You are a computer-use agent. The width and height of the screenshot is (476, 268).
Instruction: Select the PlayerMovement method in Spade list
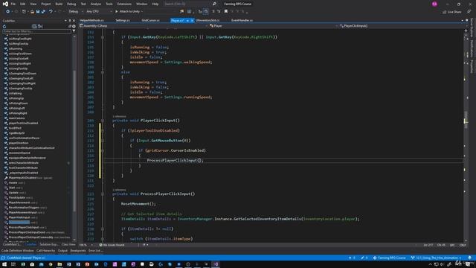(x=19, y=202)
